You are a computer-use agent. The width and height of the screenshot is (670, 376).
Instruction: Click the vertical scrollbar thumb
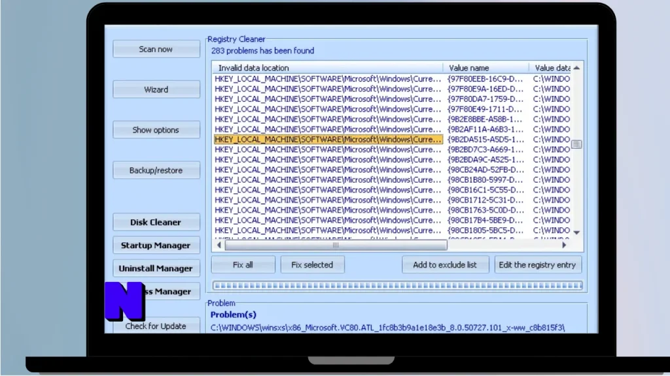(576, 144)
